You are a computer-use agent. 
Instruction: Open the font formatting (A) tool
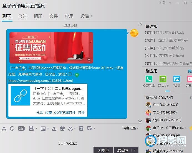coord(4,128)
